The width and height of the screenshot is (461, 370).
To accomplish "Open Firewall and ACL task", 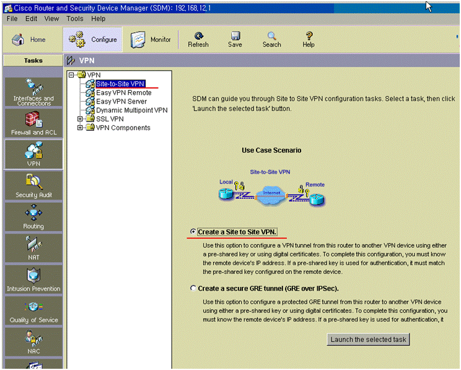I will click(x=33, y=123).
